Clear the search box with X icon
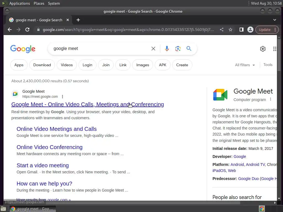Viewport: 283px width, 212px height. coord(153,49)
